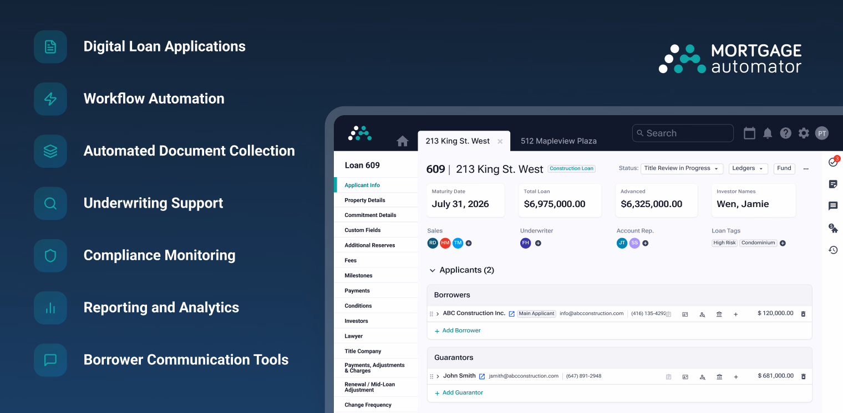The image size is (843, 413).
Task: Click the Condominium tag
Action: click(758, 243)
